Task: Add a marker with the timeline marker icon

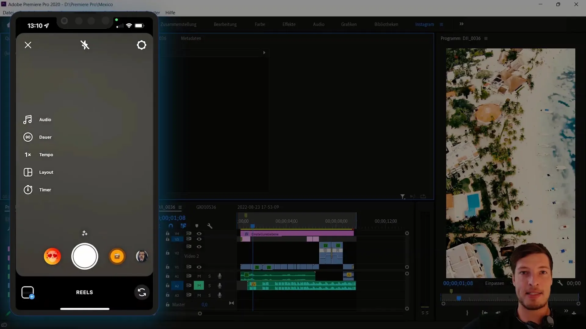Action: click(x=197, y=226)
